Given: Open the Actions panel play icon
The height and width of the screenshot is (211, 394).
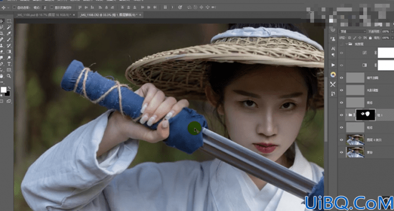Looking at the screenshot, I should [x=333, y=65].
